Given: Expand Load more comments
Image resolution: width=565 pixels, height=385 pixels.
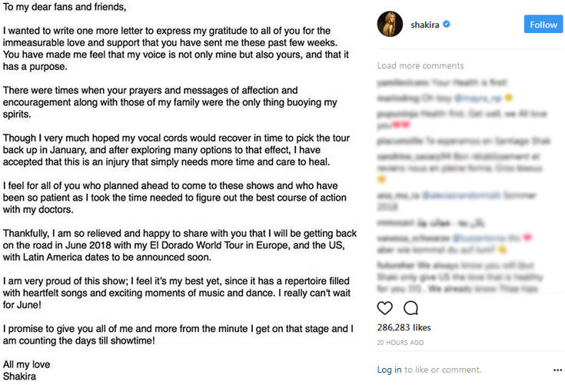Looking at the screenshot, I should (x=420, y=65).
